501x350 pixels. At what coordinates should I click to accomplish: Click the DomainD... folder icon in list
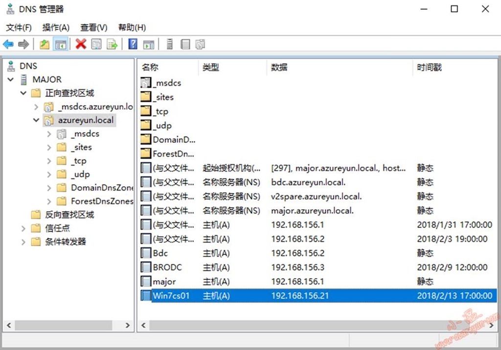[146, 139]
